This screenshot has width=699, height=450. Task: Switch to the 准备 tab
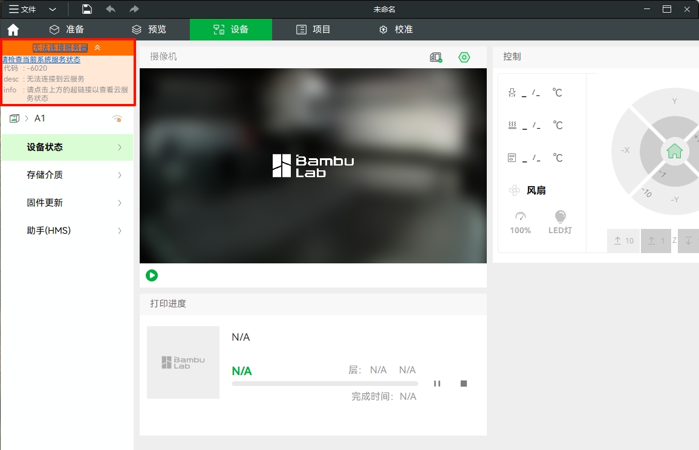(67, 30)
